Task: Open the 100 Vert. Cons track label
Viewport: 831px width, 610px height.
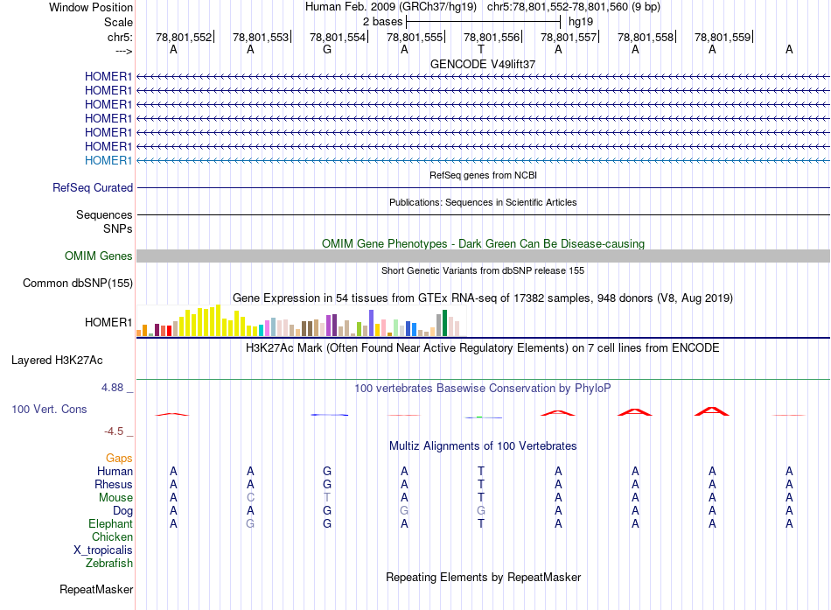Action: pos(49,409)
